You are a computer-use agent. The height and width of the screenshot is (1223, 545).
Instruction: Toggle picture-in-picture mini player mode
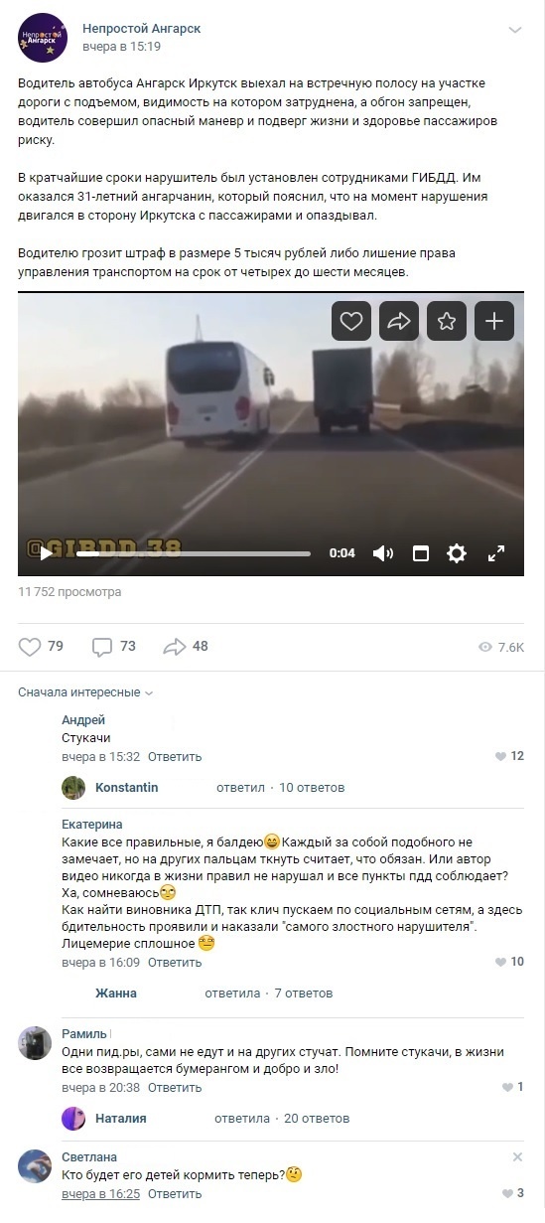(x=420, y=553)
